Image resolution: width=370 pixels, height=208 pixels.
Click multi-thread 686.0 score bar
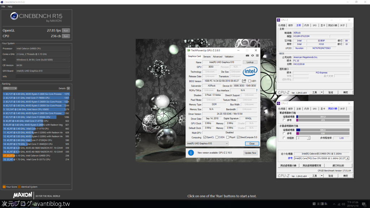coord(323,130)
